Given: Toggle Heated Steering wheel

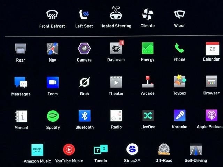Looking at the screenshot, I should pyautogui.click(x=116, y=15).
